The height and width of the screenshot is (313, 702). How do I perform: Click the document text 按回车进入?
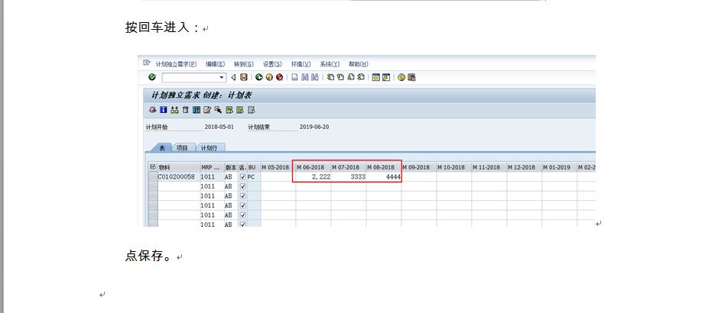click(158, 27)
